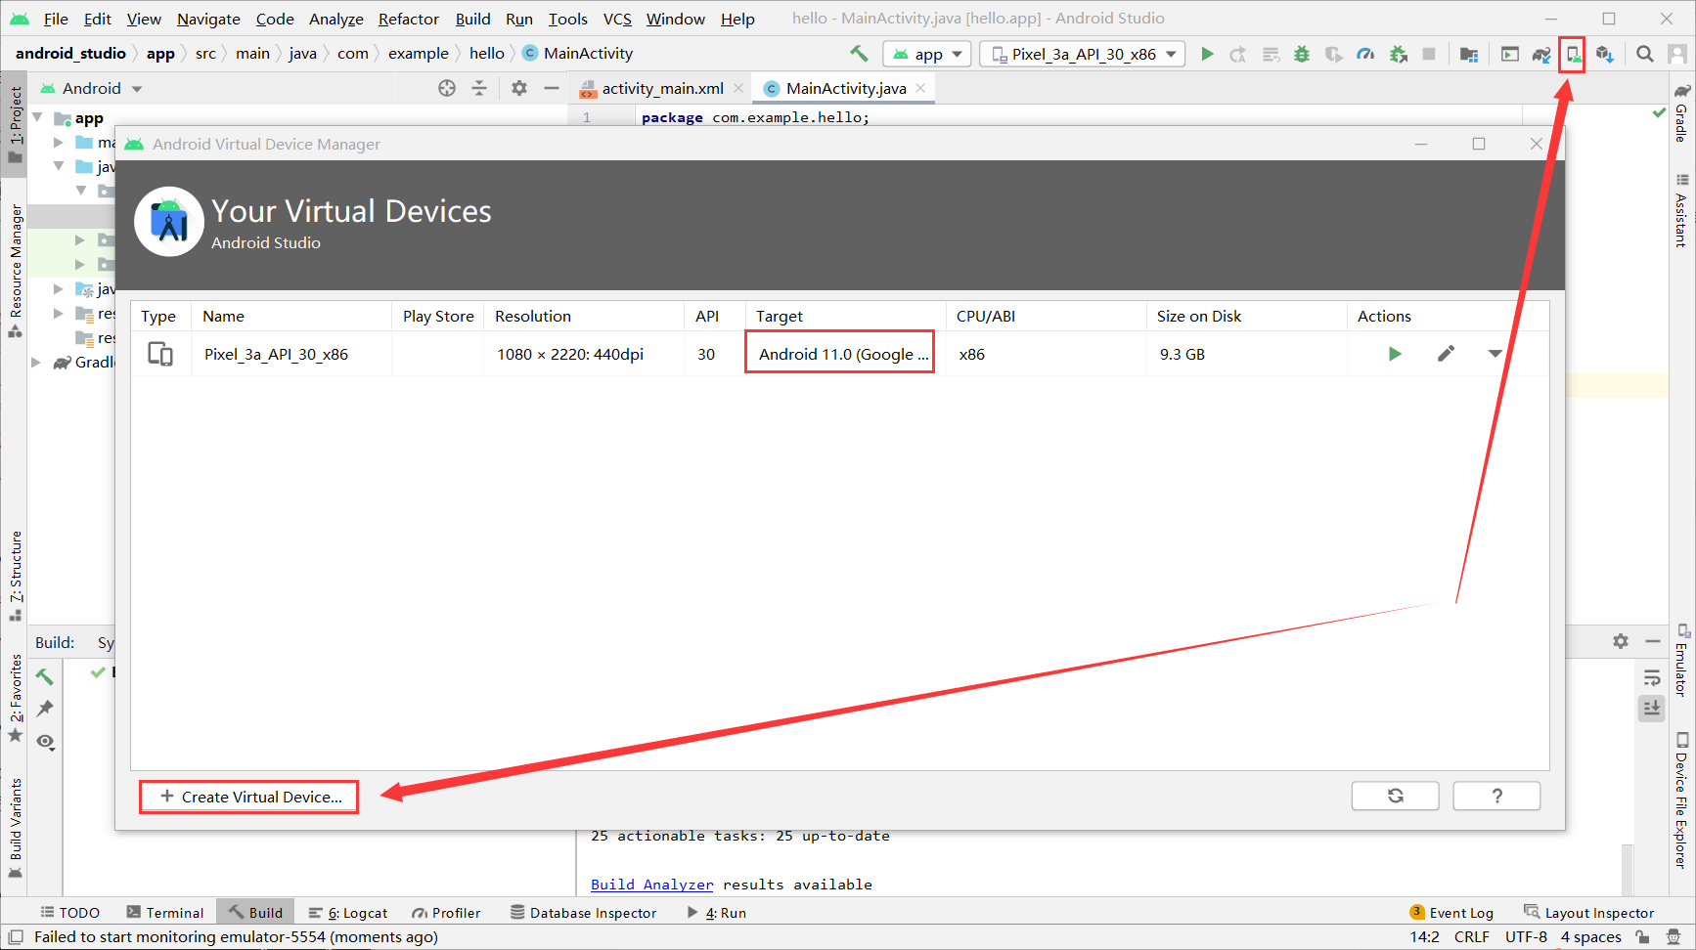Viewport: 1696px width, 950px height.
Task: Open the Refactor menu
Action: tap(409, 19)
